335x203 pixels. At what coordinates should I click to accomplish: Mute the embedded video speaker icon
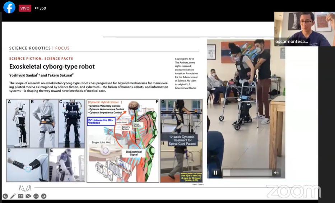click(276, 172)
